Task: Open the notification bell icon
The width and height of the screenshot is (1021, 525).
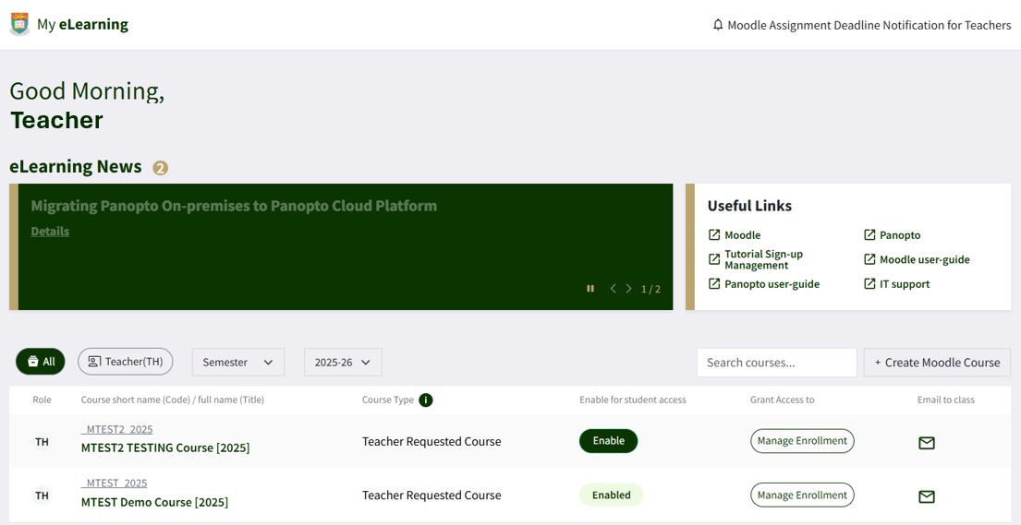Action: click(718, 25)
